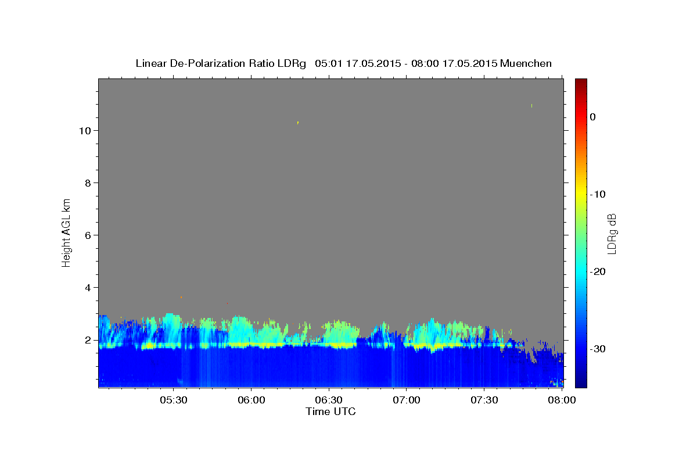The image size is (697, 465).
Task: Click the '06:30' time tick label
Action: [x=329, y=400]
